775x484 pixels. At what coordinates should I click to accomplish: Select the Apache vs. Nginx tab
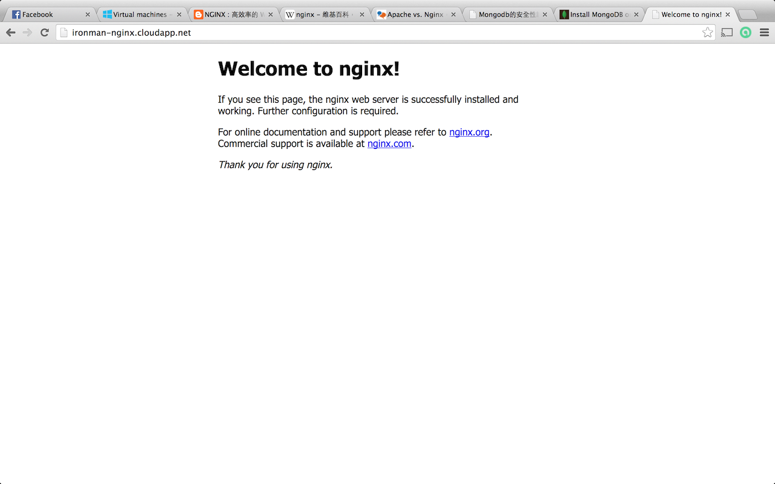click(x=417, y=15)
